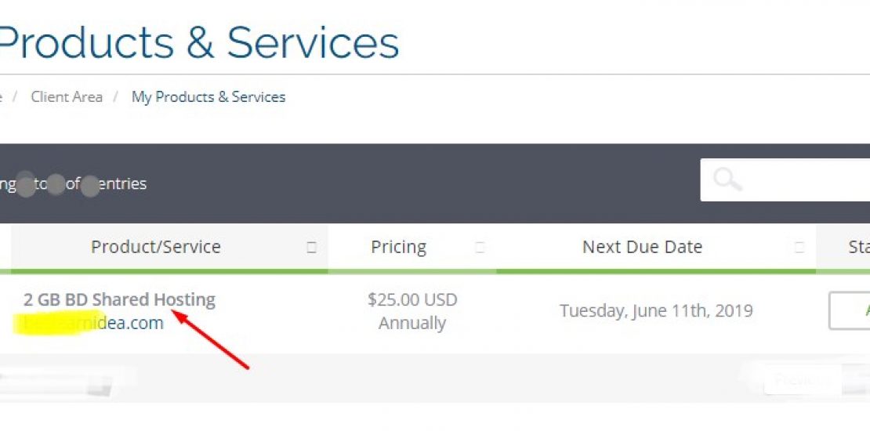Click the $25.00 USD pricing cell
The image size is (870, 431).
pyautogui.click(x=412, y=299)
